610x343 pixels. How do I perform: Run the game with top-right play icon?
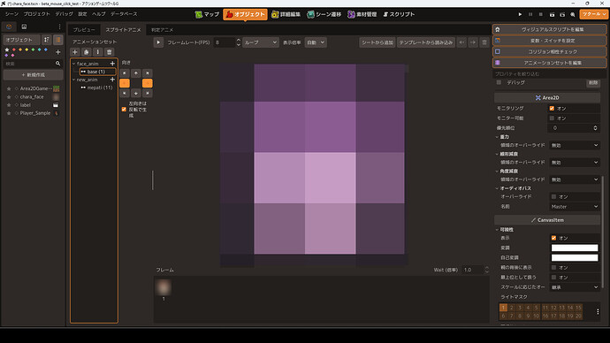tap(520, 14)
